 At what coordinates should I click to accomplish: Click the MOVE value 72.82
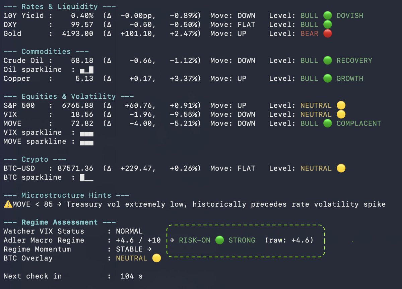click(x=82, y=123)
